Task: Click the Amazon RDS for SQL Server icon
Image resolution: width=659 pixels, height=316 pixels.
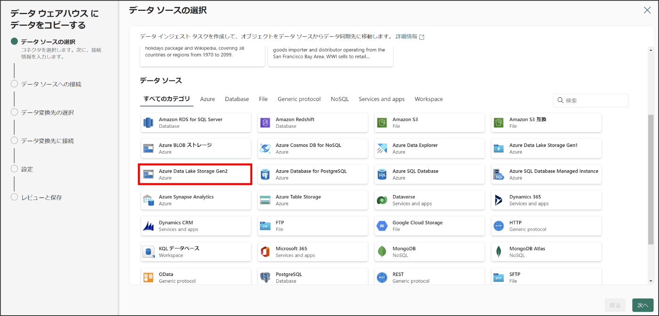Action: click(148, 123)
